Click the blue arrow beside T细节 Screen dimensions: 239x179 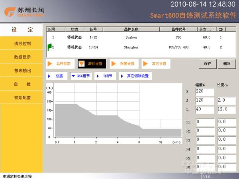click(x=98, y=76)
